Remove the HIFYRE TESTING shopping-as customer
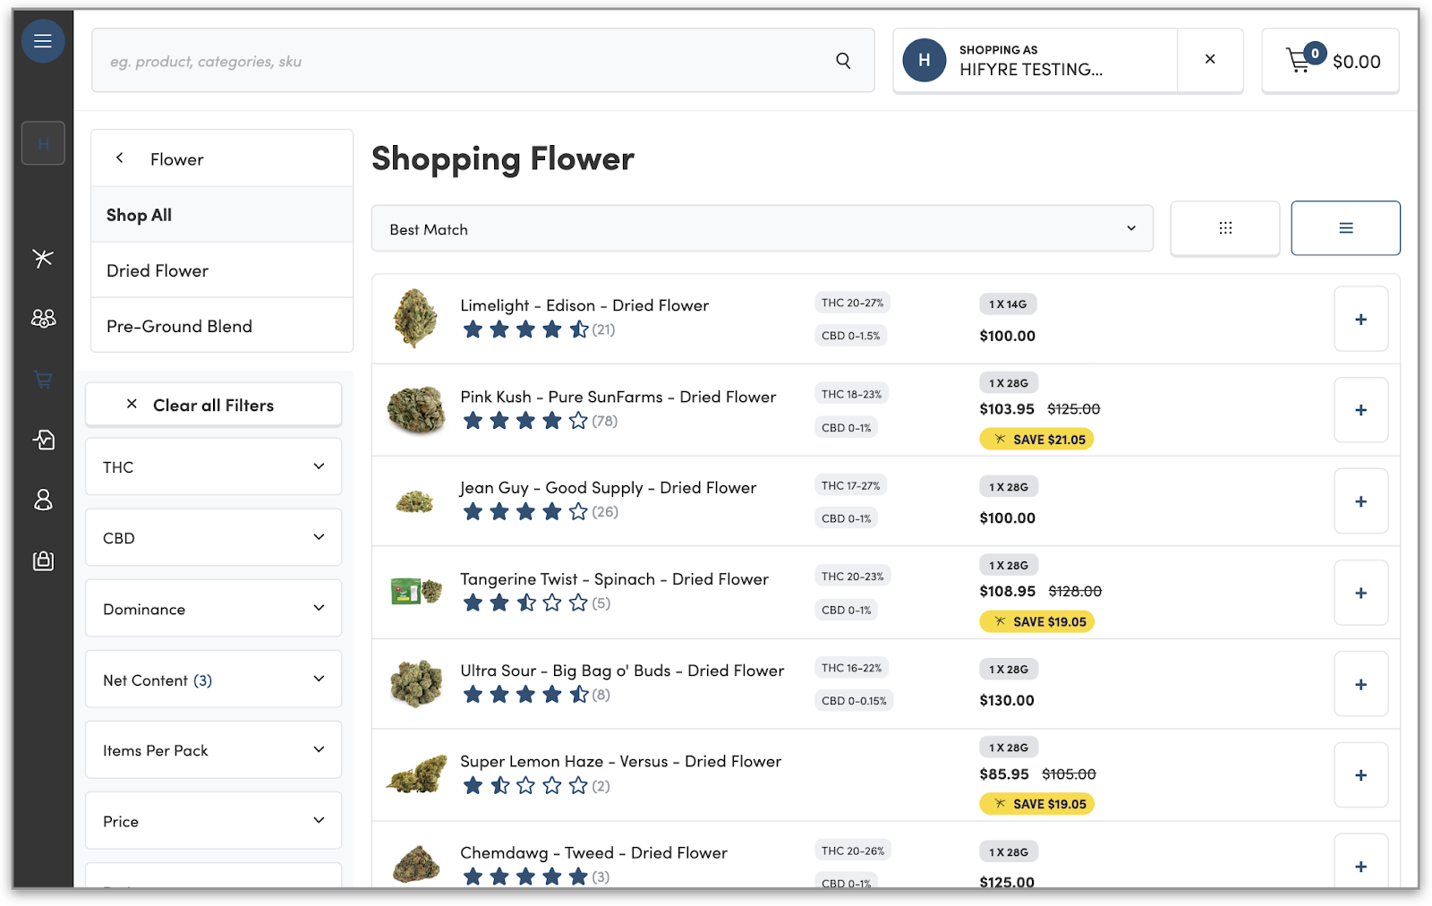 [x=1209, y=59]
